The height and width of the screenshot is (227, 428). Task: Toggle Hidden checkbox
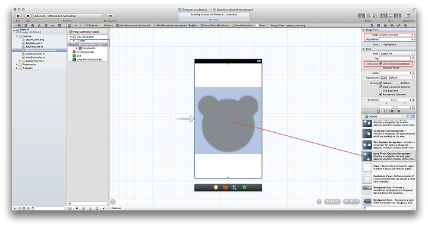[399, 83]
